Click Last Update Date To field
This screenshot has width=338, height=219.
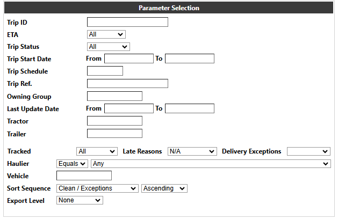[x=190, y=108]
